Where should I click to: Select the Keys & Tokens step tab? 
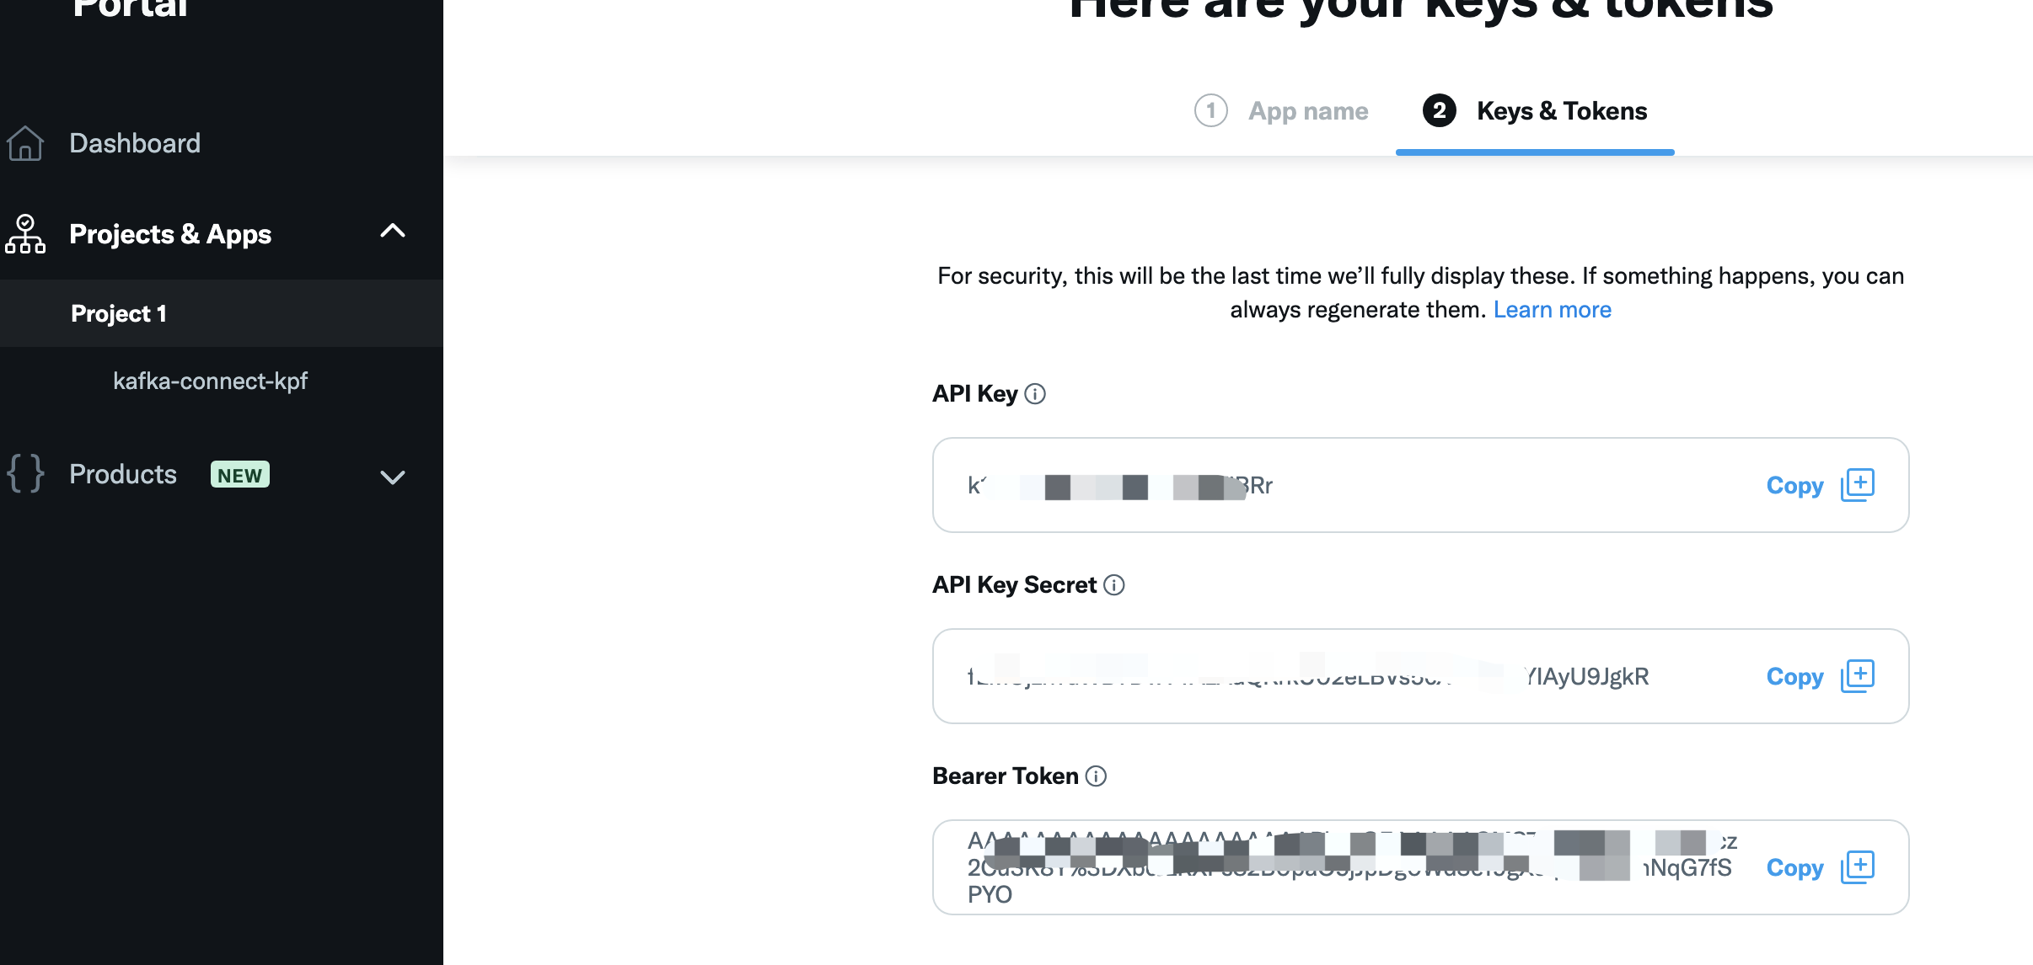(x=1535, y=111)
